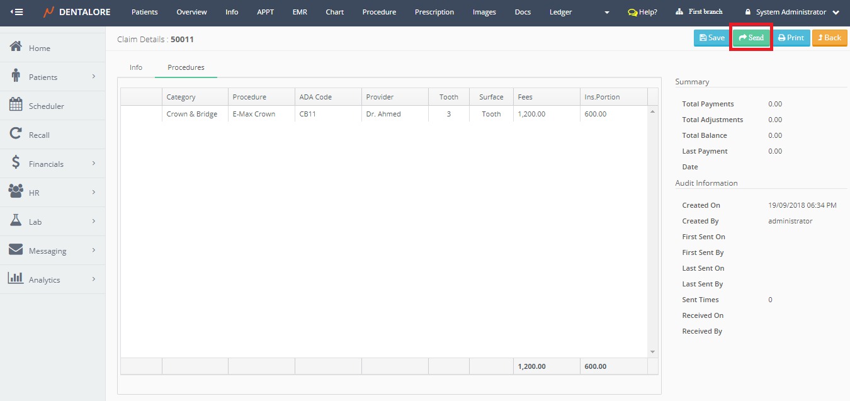Open the System Administrator user dropdown
850x401 pixels.
pyautogui.click(x=836, y=12)
